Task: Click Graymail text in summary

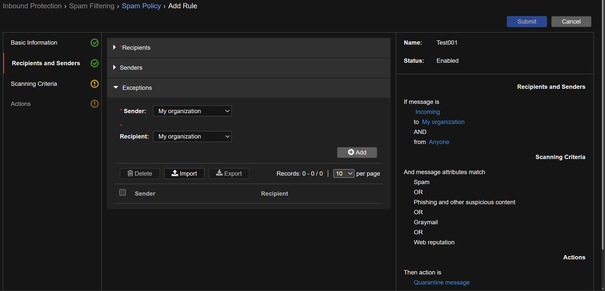Action: click(426, 222)
